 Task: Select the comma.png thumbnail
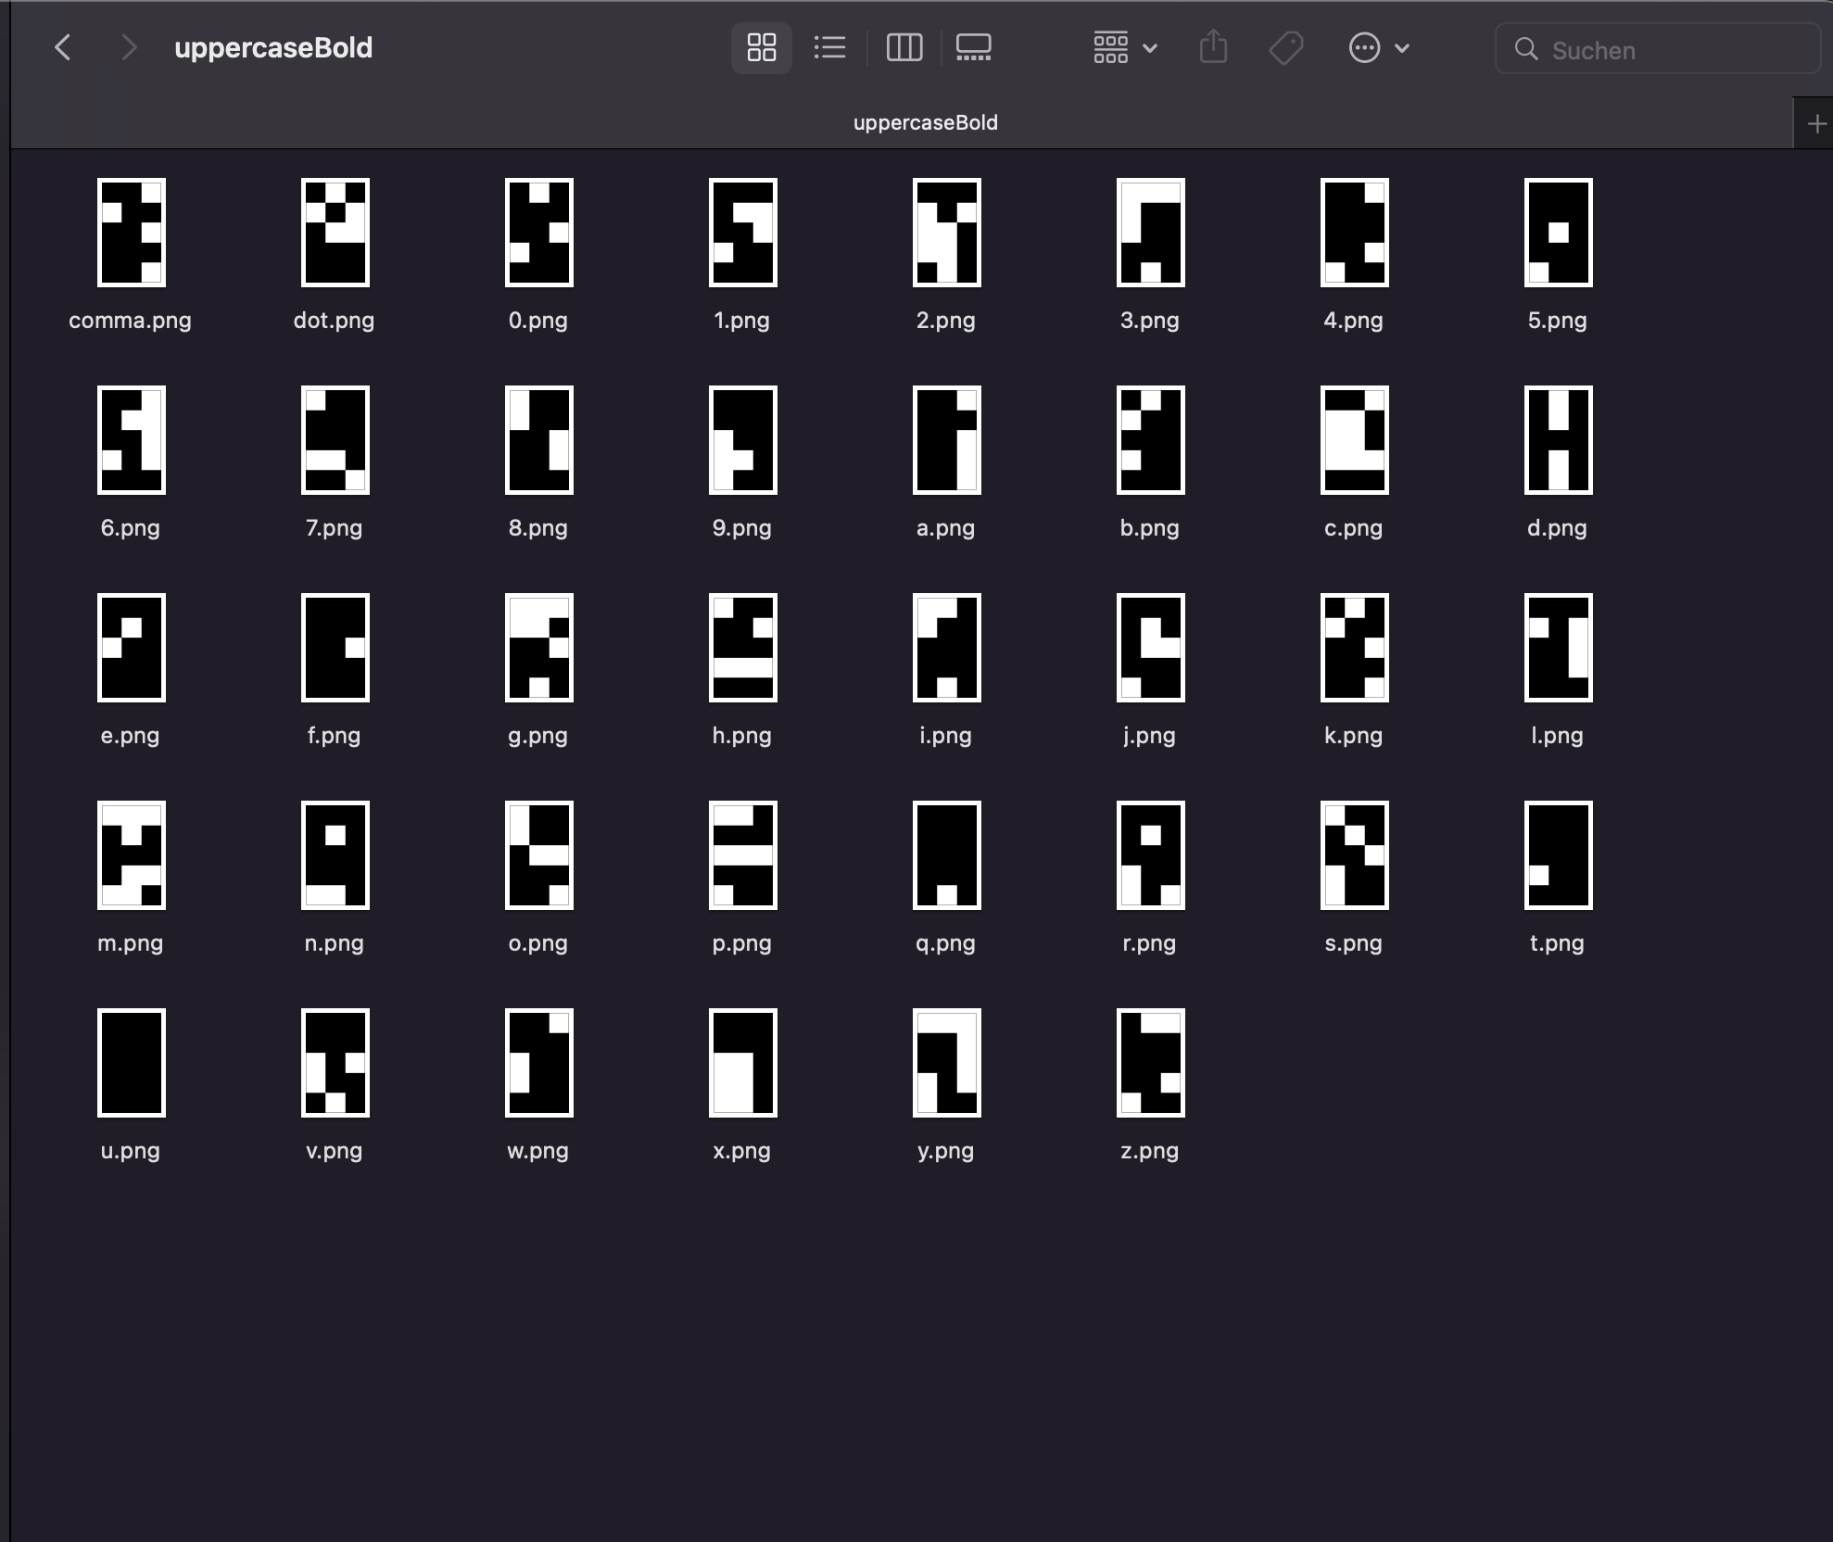pos(131,233)
